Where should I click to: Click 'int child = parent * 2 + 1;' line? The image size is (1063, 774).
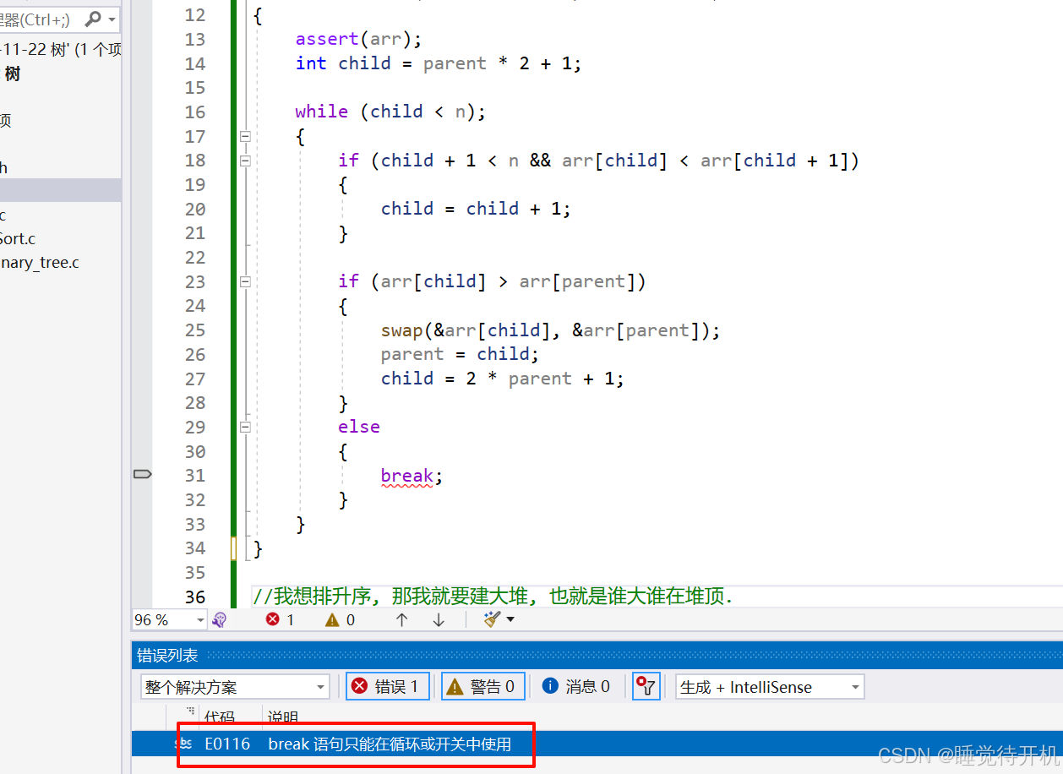click(x=439, y=63)
